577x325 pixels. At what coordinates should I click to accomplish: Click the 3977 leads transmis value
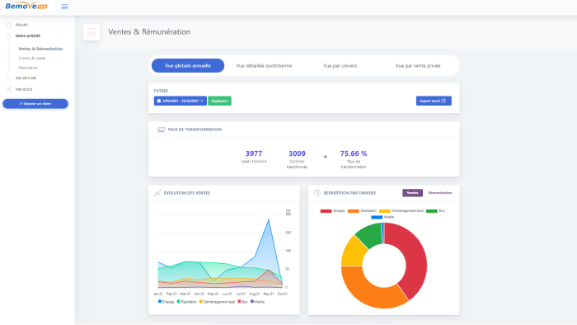254,153
